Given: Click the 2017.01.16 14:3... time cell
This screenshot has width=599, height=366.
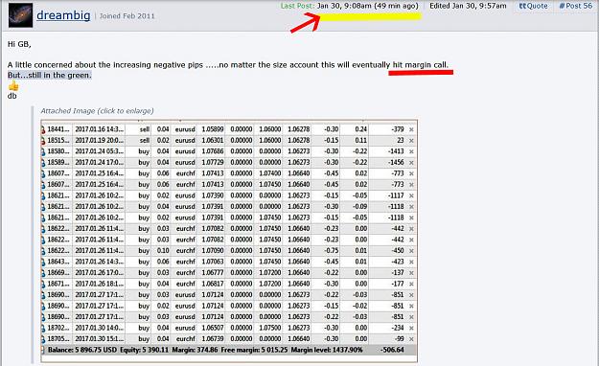Looking at the screenshot, I should (x=100, y=129).
